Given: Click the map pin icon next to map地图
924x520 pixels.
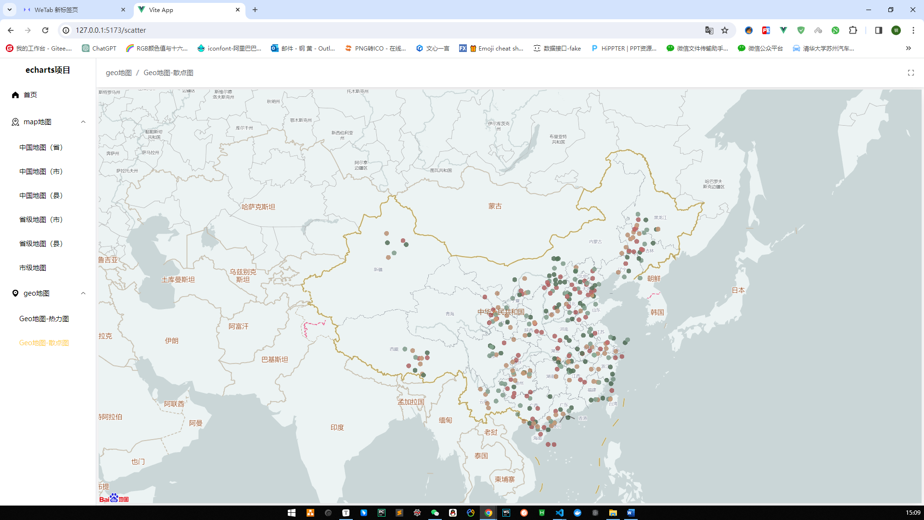Looking at the screenshot, I should click(15, 122).
